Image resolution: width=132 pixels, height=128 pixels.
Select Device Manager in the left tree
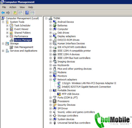click(x=23, y=40)
